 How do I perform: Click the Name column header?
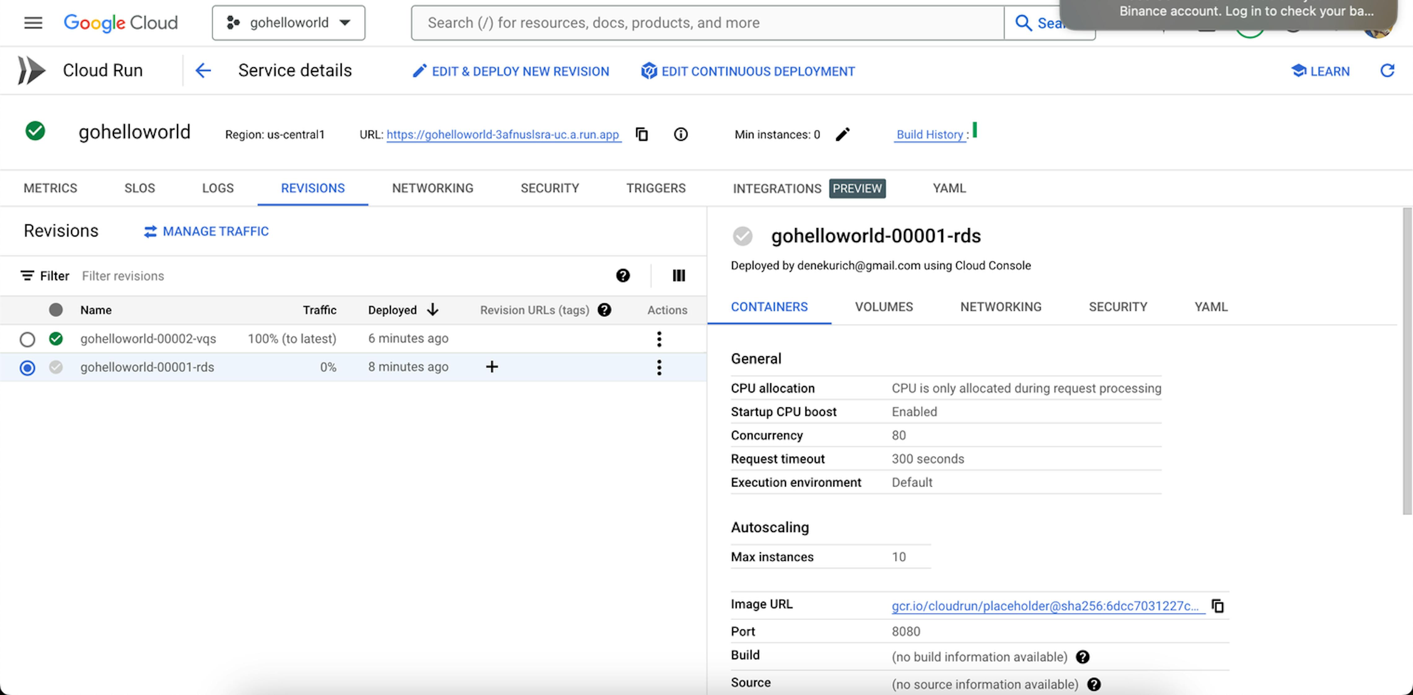pyautogui.click(x=96, y=310)
